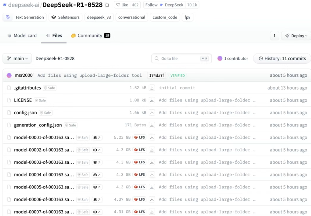Image resolution: width=311 pixels, height=216 pixels.
Task: Open model-00002-of-000163 safetensors file
Action: 44,150
